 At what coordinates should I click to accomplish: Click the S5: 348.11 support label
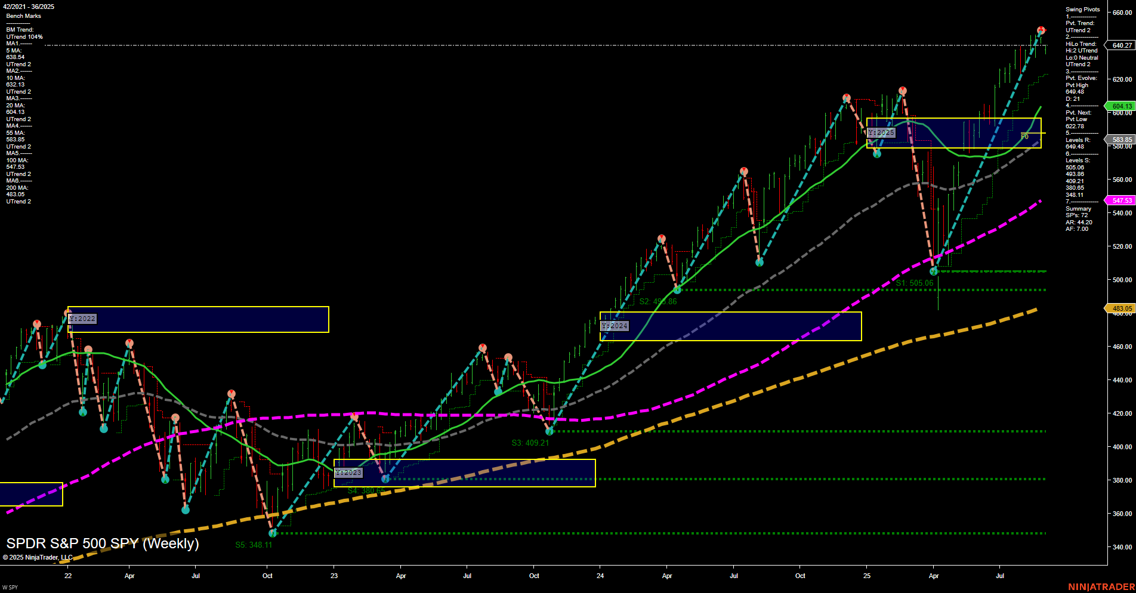[255, 545]
